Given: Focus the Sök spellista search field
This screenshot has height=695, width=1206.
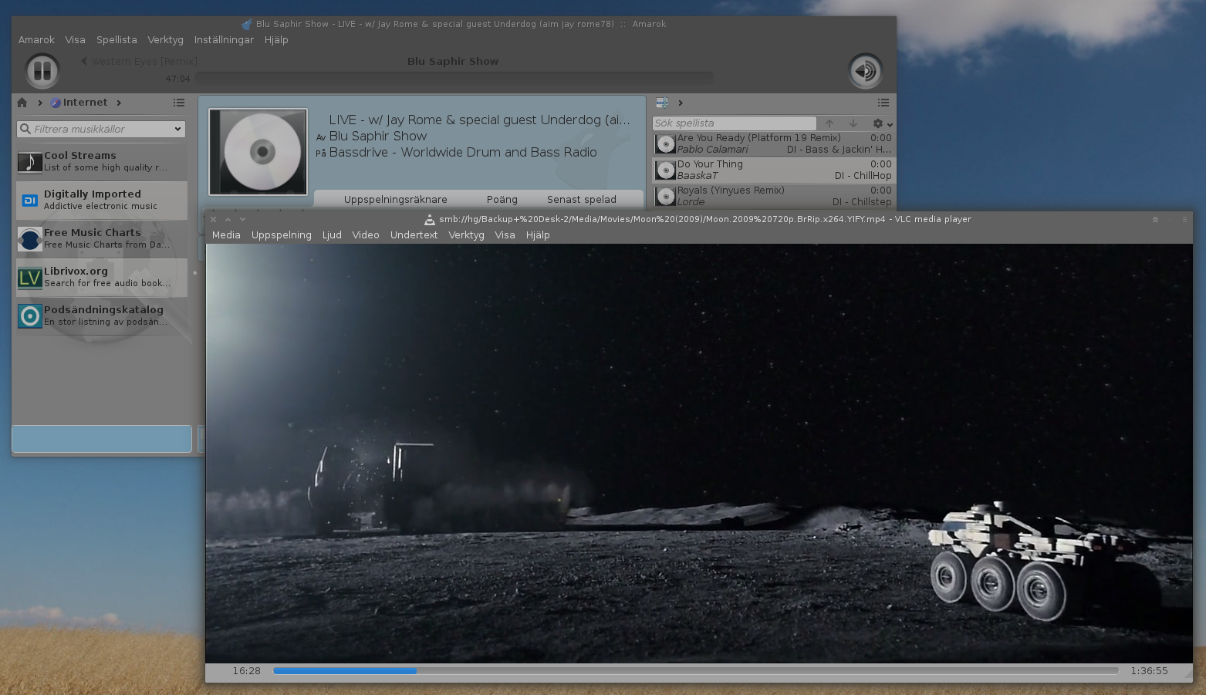Looking at the screenshot, I should click(x=734, y=123).
